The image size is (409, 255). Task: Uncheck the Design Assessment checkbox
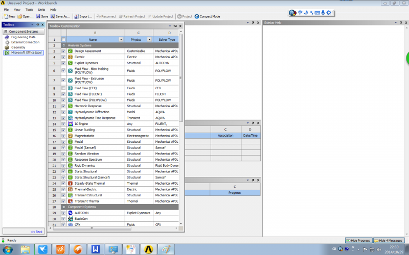coord(63,51)
